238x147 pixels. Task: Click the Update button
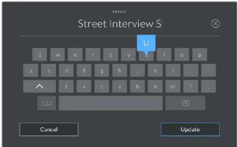(190, 129)
